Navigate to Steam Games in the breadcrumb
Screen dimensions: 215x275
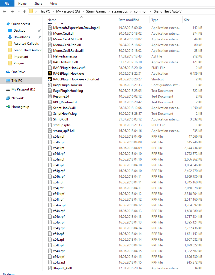(x=96, y=11)
